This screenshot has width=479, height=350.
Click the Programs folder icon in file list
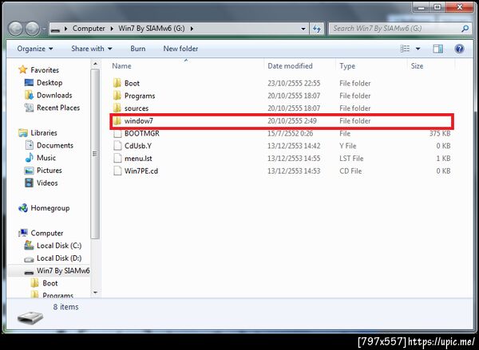click(x=117, y=96)
